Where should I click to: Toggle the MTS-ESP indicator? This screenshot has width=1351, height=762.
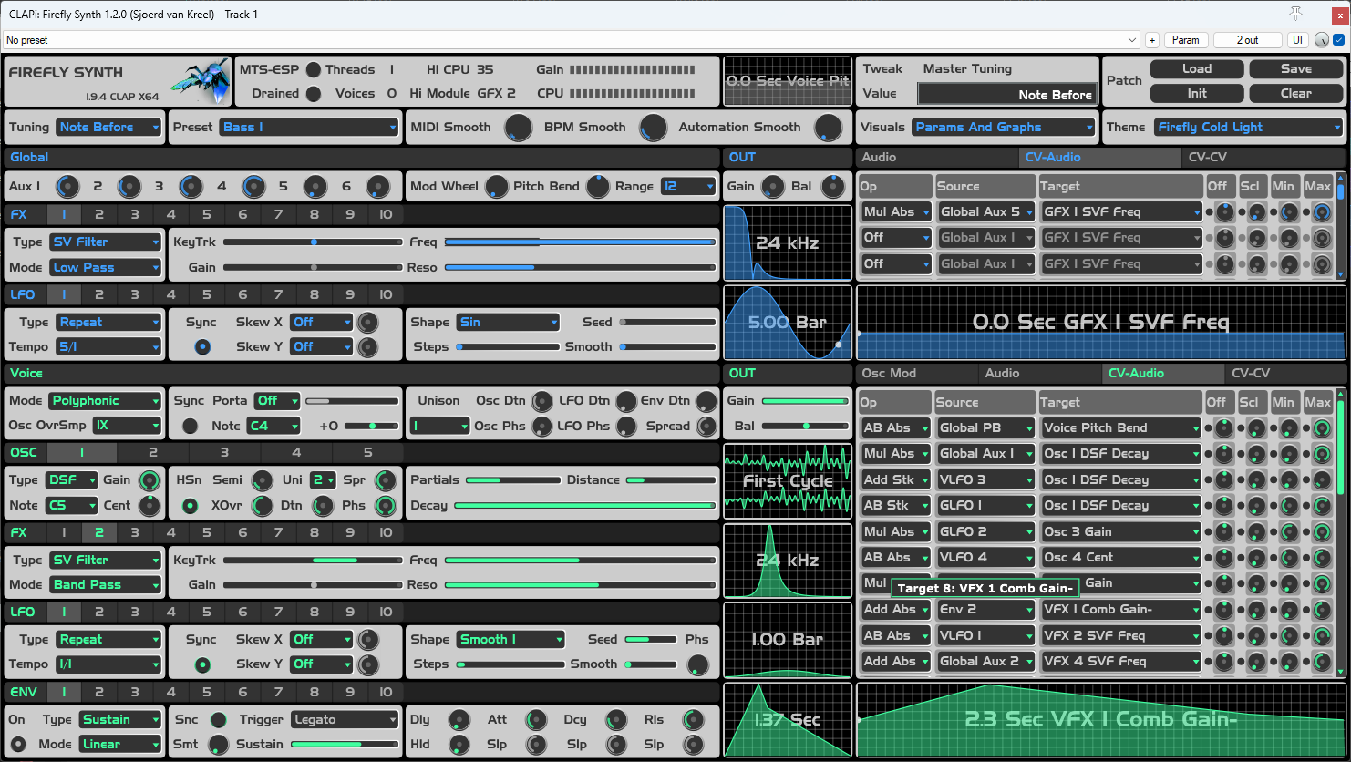click(314, 70)
